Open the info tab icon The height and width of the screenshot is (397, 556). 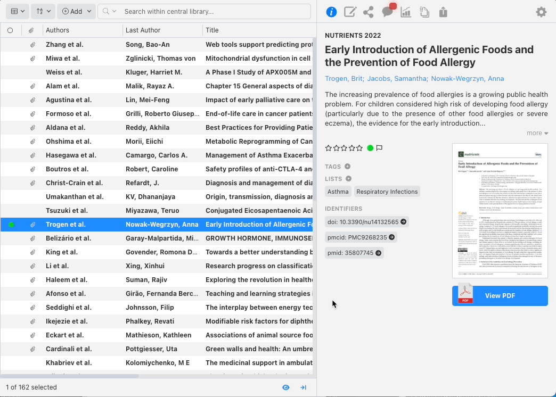click(x=331, y=12)
